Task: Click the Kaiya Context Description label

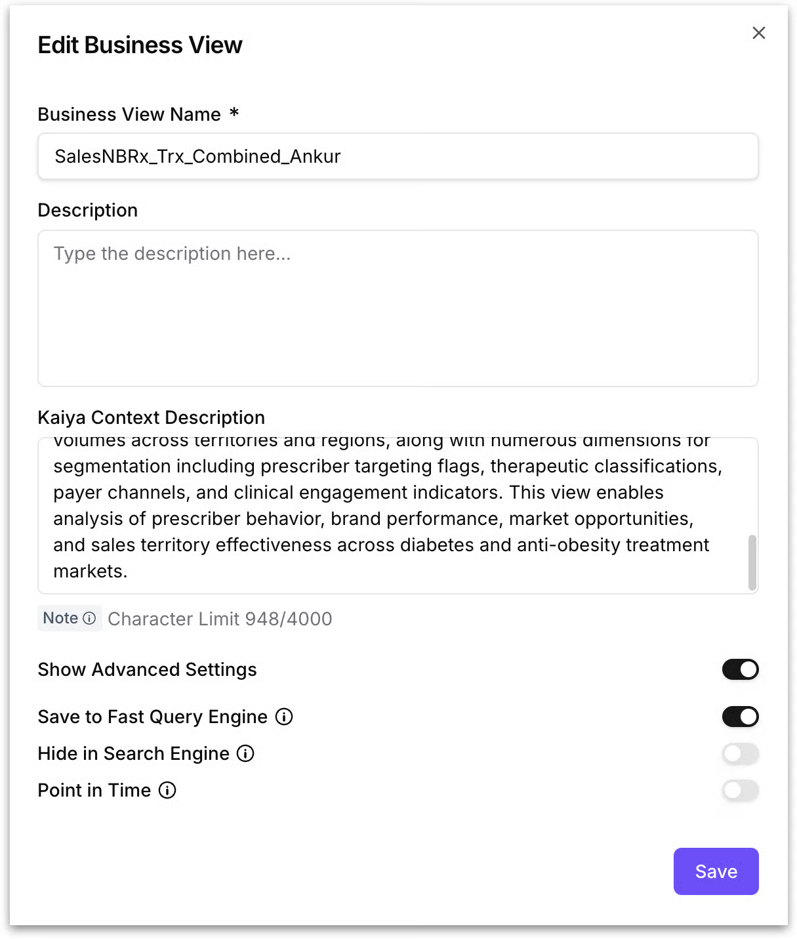Action: point(152,417)
